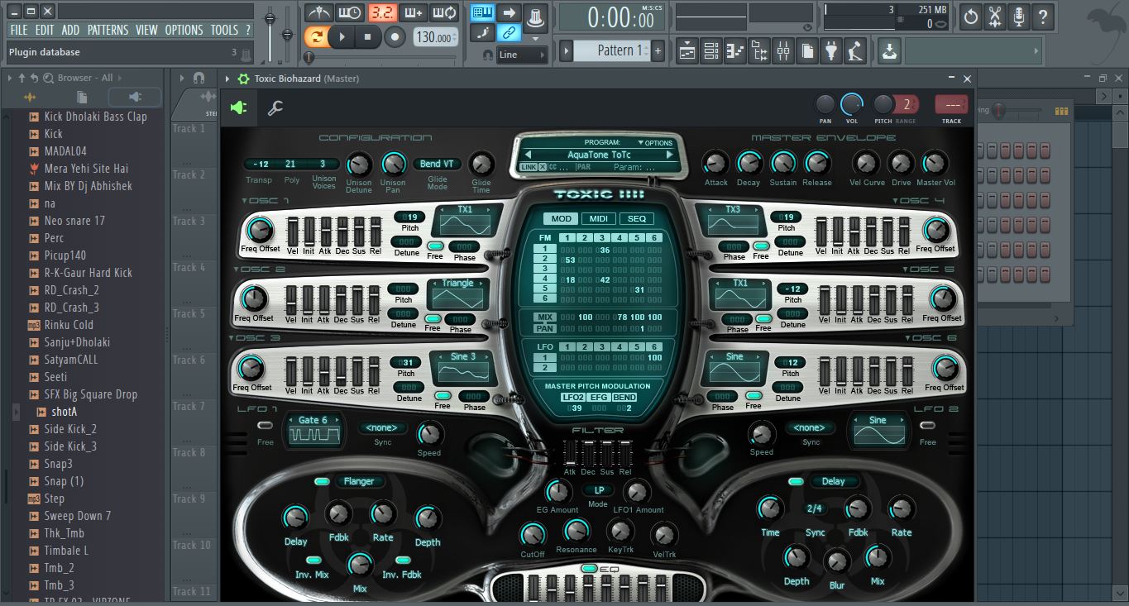This screenshot has width=1129, height=606.
Task: Click the scissors cut tool icon
Action: 994,15
